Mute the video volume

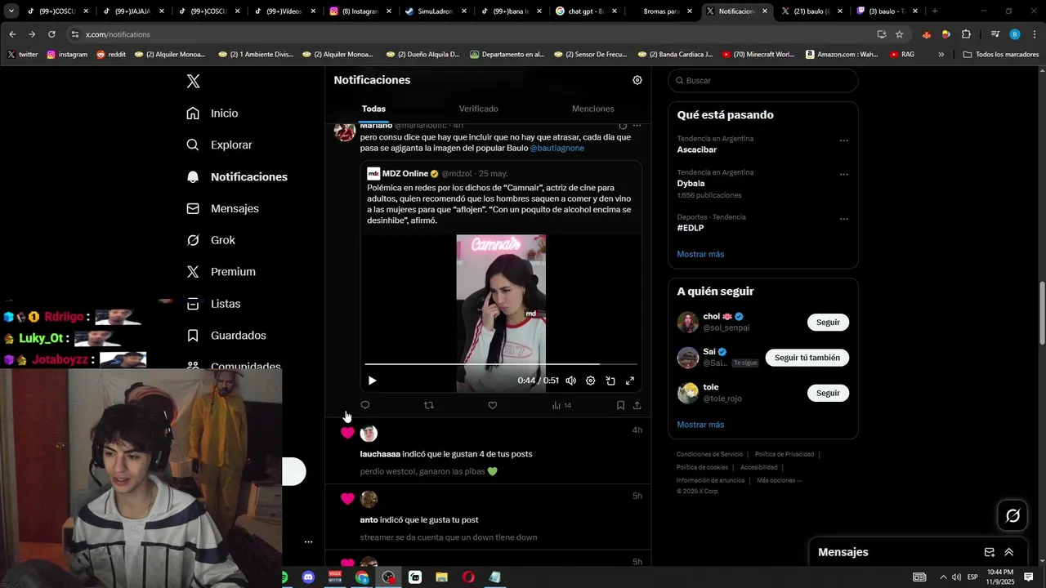570,381
